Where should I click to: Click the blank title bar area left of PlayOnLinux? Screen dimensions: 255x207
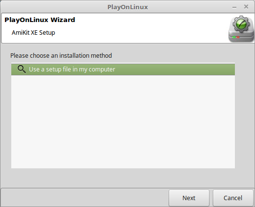click(x=54, y=7)
